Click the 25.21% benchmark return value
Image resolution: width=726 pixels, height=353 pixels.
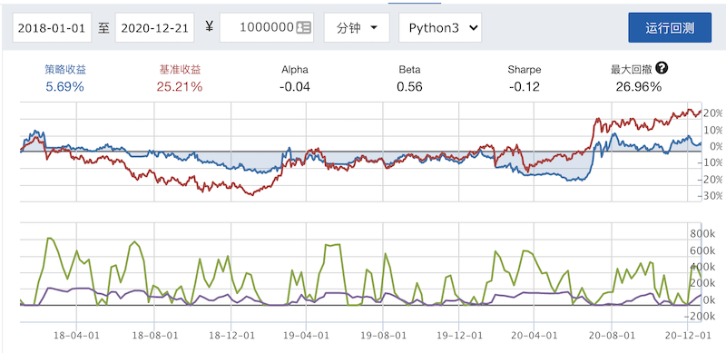[x=180, y=86]
